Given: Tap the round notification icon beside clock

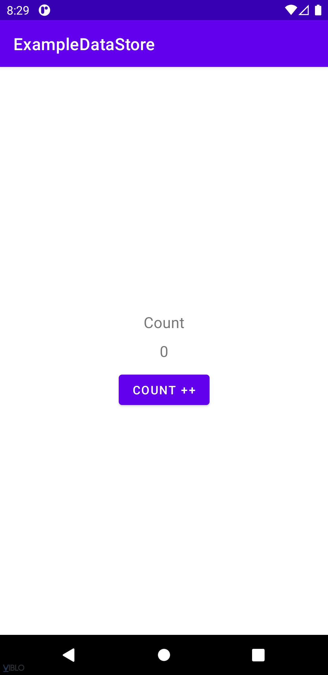Looking at the screenshot, I should tap(44, 10).
